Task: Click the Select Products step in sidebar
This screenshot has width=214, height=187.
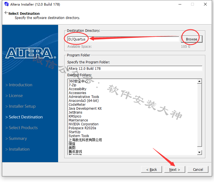Action: pos(22,128)
